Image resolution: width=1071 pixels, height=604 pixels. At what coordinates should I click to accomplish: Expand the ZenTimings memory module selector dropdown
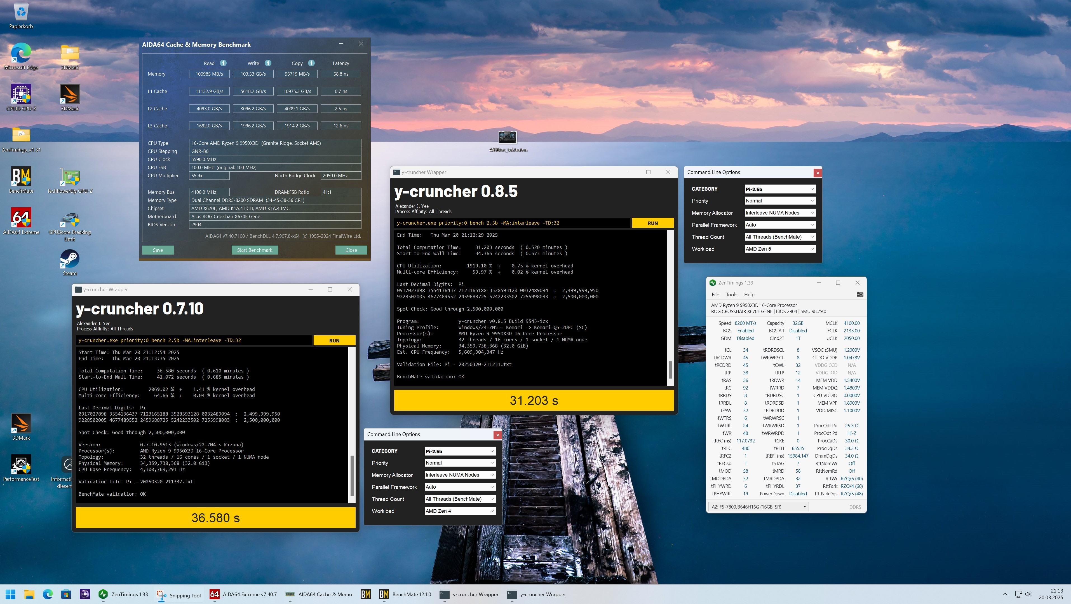(x=758, y=507)
